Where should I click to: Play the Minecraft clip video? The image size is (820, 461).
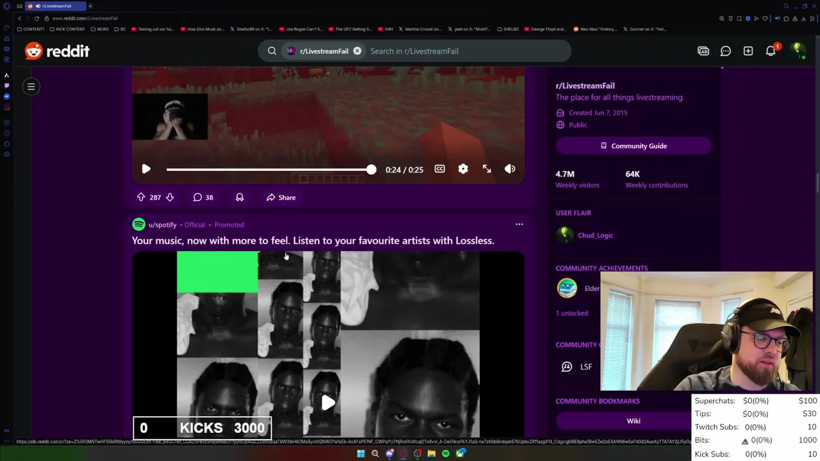pos(146,169)
